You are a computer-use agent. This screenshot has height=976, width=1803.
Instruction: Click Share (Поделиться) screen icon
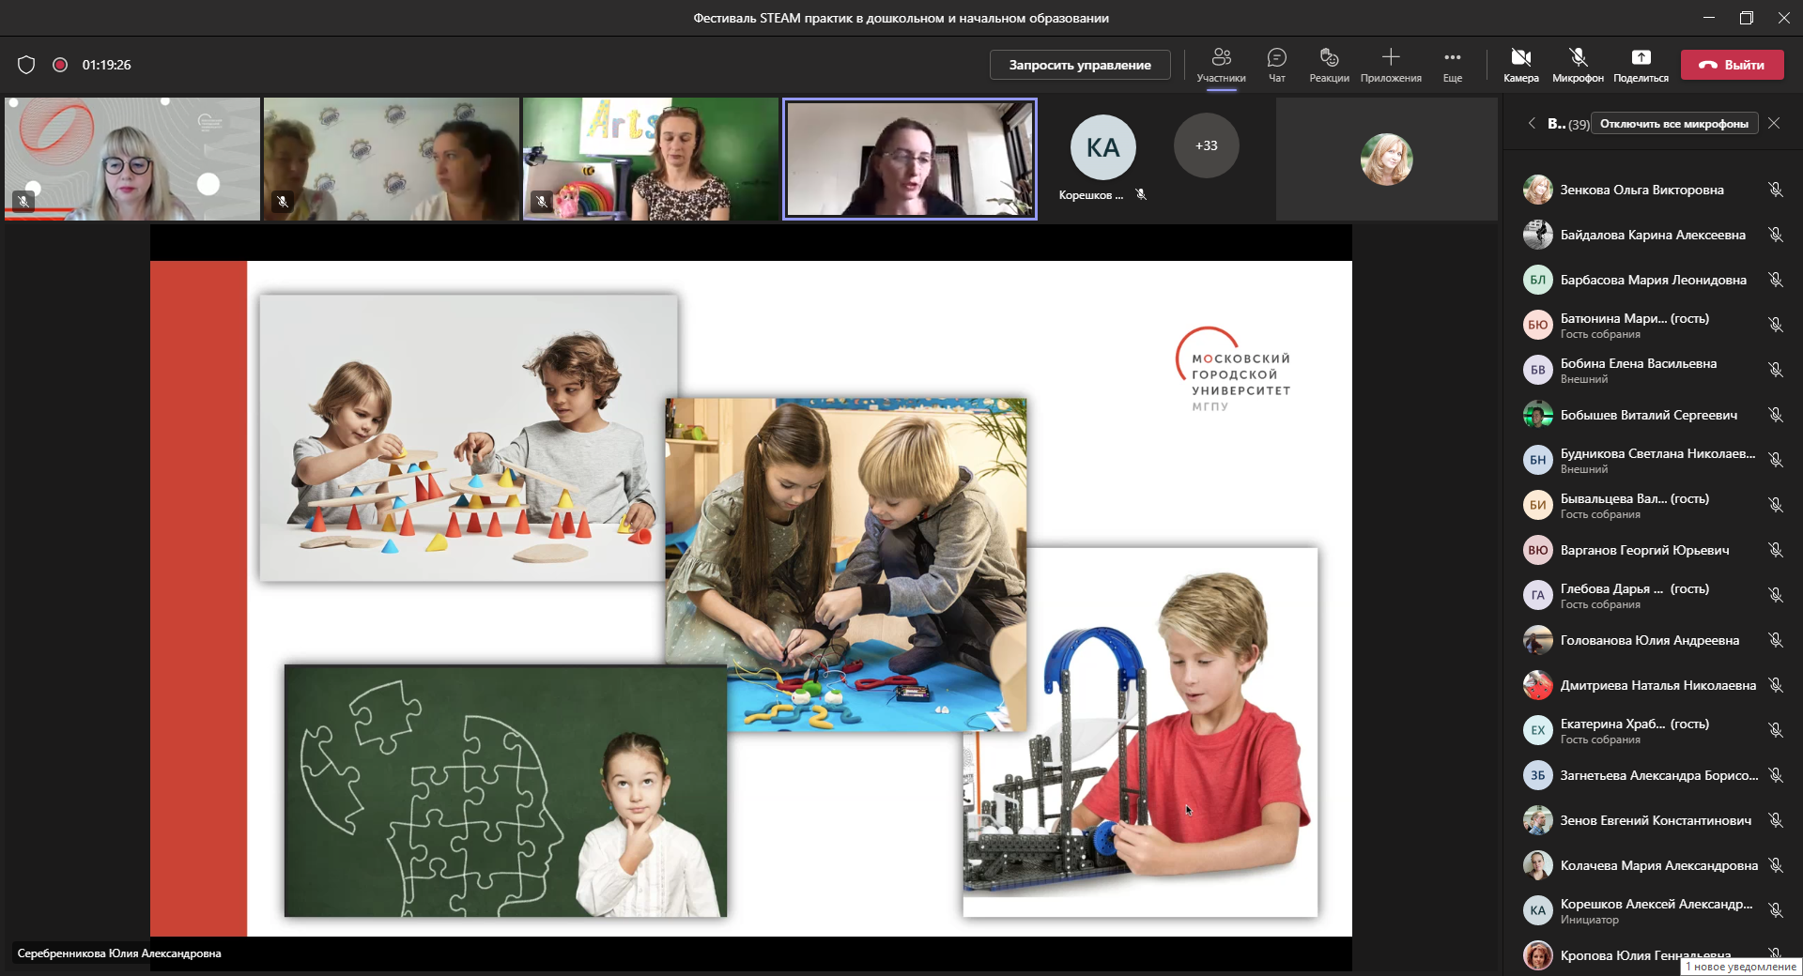tap(1641, 64)
